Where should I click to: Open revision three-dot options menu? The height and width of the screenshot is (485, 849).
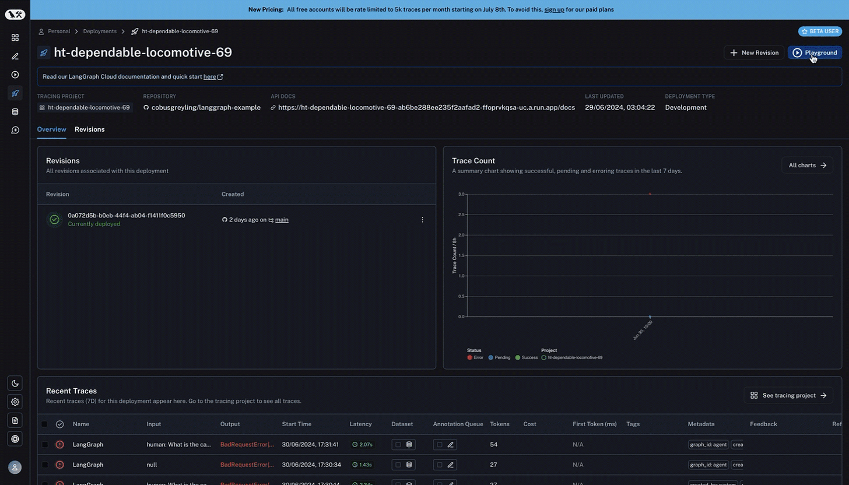(x=423, y=220)
